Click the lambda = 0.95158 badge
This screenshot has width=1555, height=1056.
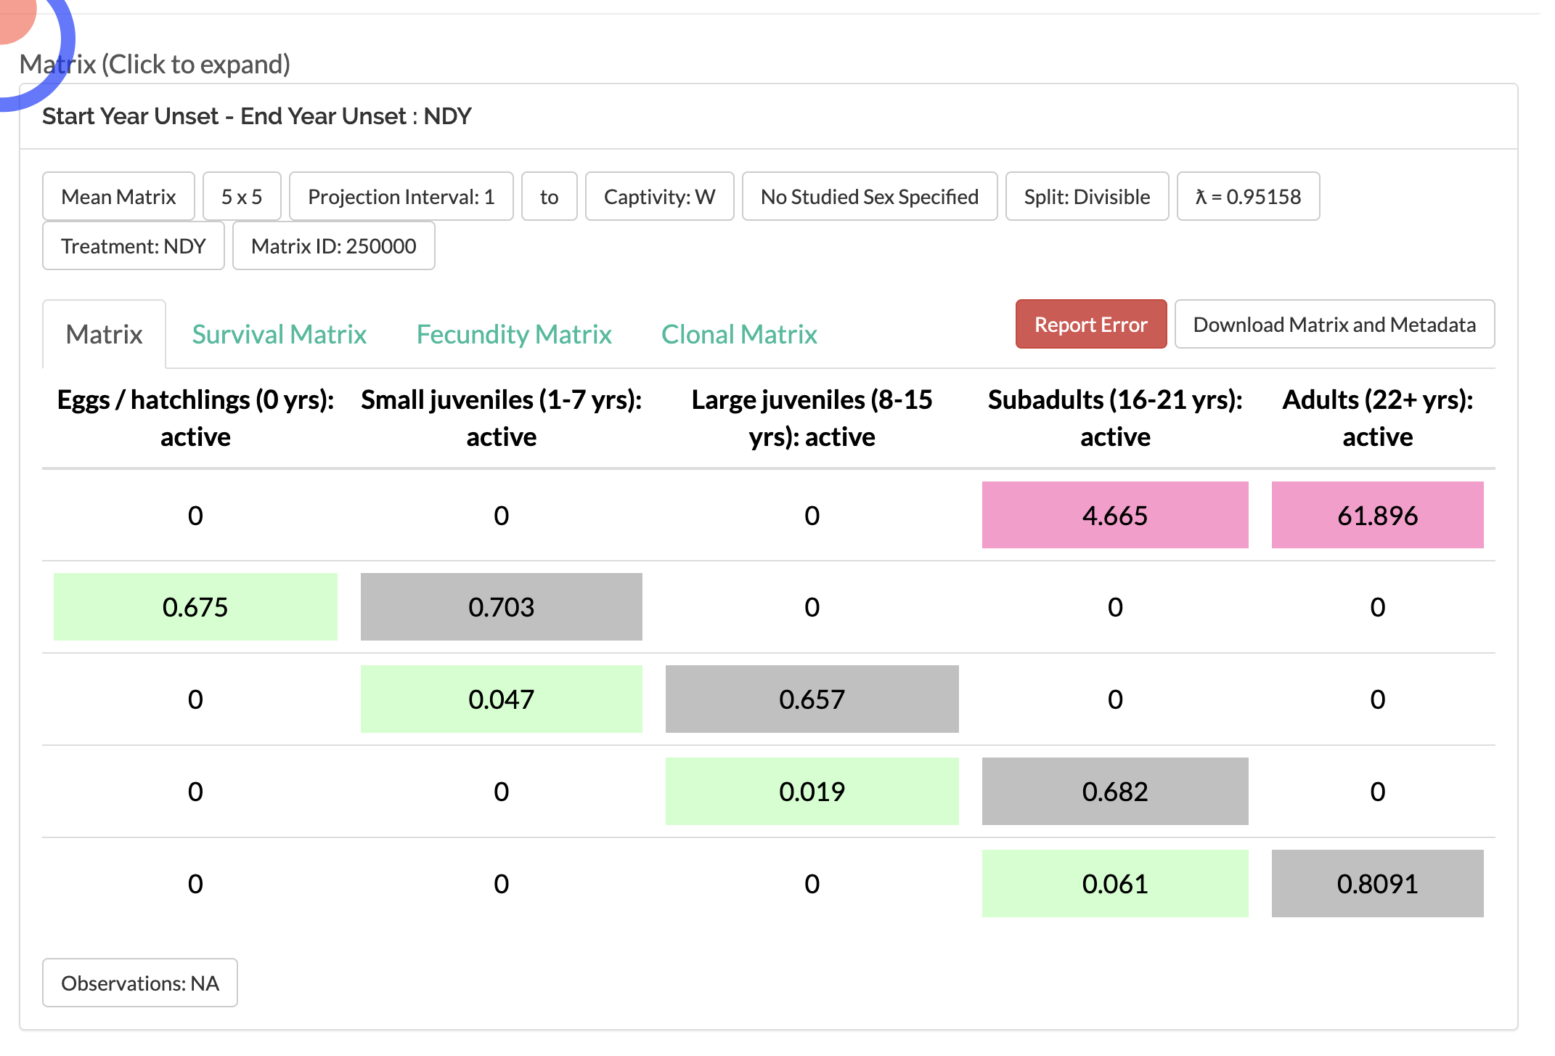[x=1248, y=196]
